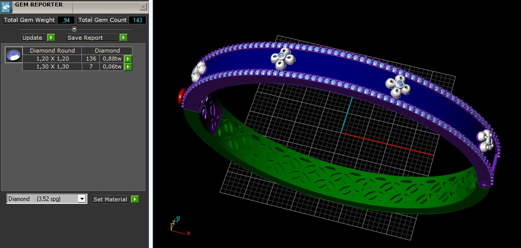Screen dimensions: 521x248
Task: Click the Total Gem Count label
Action: (102, 20)
